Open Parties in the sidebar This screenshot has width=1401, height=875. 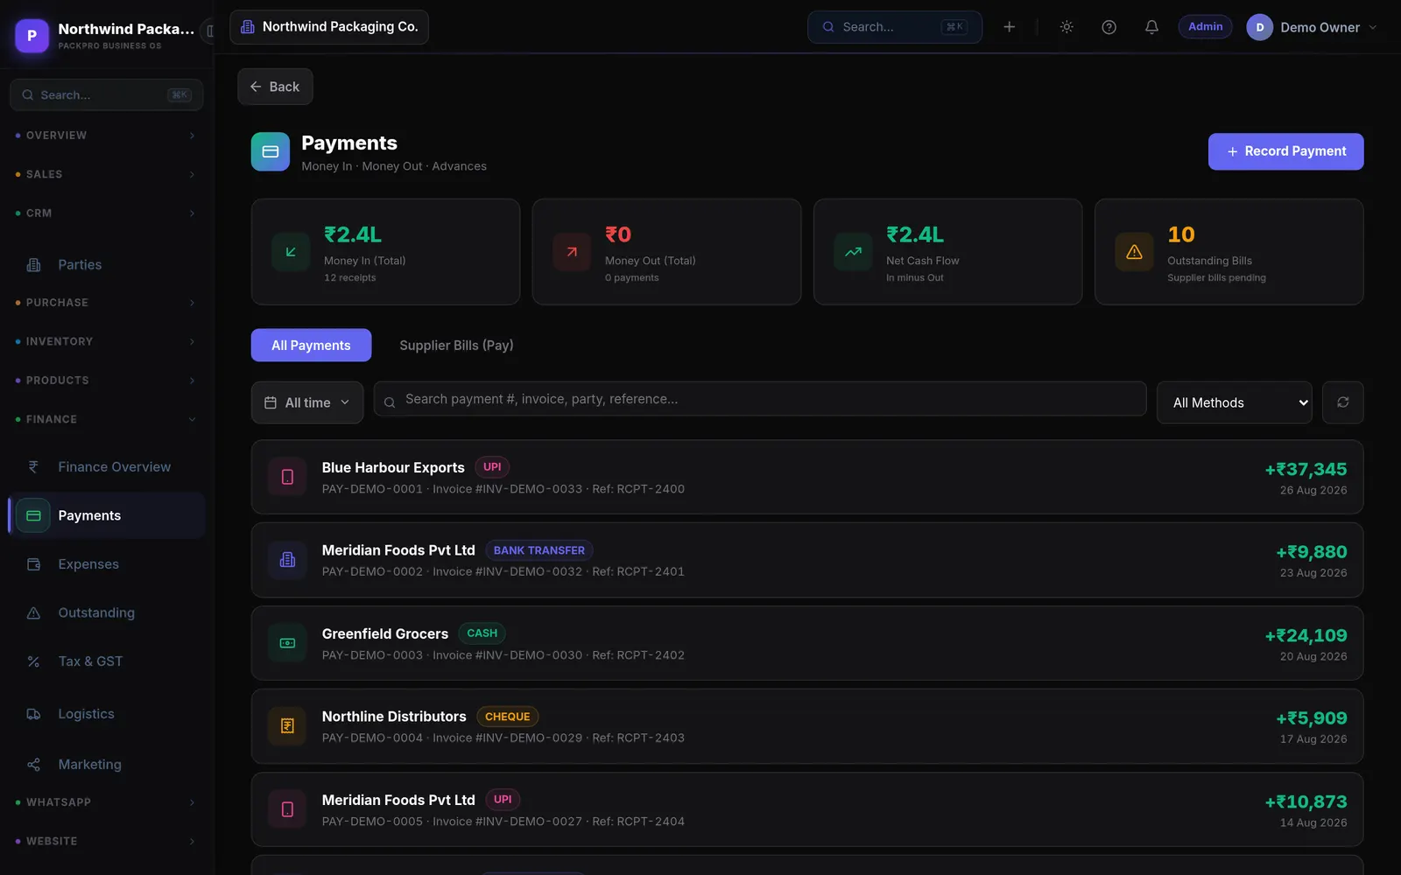107,264
